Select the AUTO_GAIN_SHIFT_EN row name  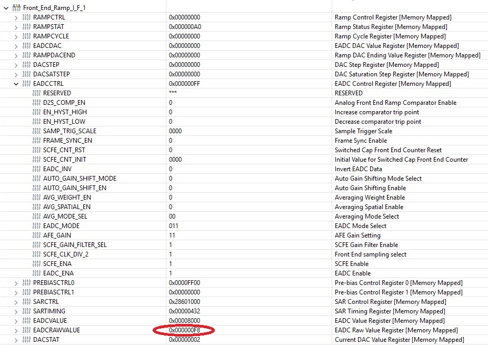75,188
